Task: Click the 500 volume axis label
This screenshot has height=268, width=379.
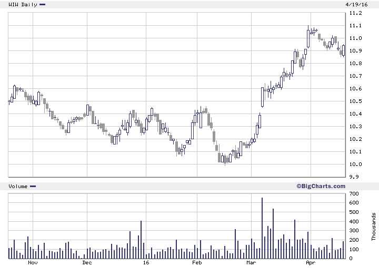Action: coord(354,212)
